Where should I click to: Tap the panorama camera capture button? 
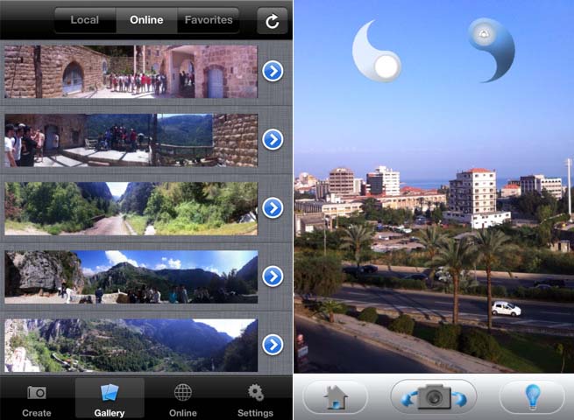pyautogui.click(x=433, y=397)
